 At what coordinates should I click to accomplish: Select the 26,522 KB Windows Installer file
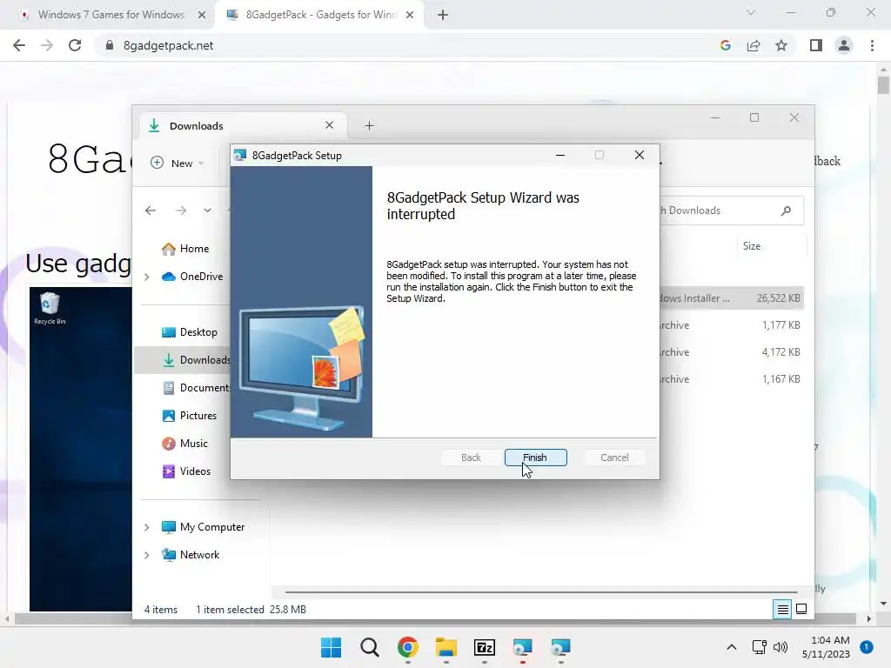(x=732, y=298)
